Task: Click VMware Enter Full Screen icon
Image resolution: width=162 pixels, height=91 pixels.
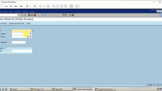Action: [x=62, y=6]
